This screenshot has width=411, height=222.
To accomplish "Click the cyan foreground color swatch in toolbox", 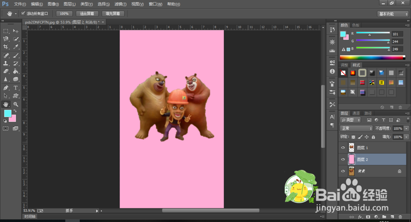I will coord(7,113).
